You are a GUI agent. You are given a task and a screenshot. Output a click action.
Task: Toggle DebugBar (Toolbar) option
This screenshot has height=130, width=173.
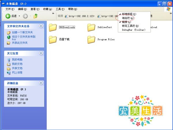tap(133, 30)
